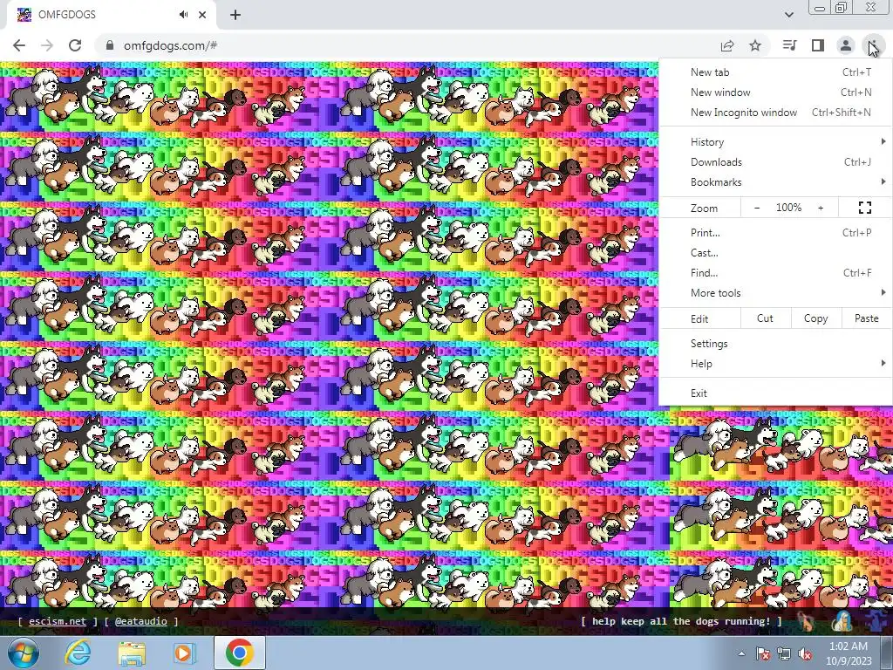Enter fullscreen via zoom row icon
The image size is (893, 670).
(x=864, y=208)
